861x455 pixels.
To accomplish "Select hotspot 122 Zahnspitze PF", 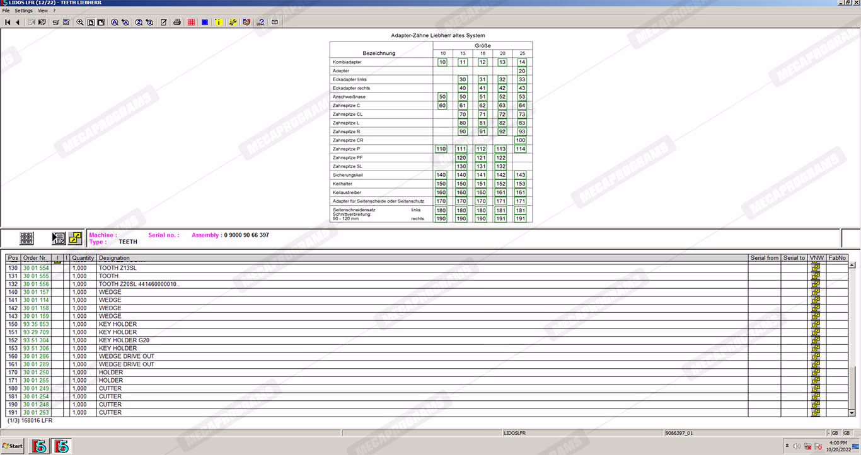I will click(x=501, y=157).
